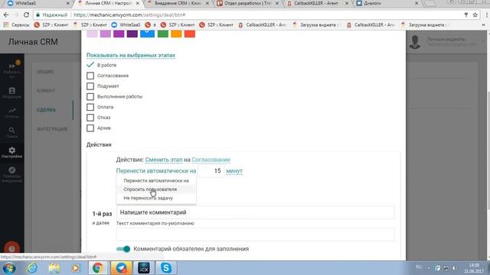Open the Сервисы apps grid icon
This screenshot has width=490, height=275.
5,24
